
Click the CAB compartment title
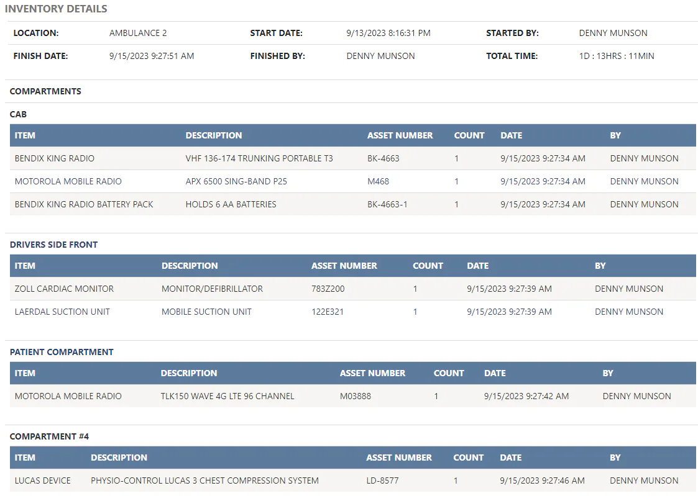pyautogui.click(x=18, y=114)
